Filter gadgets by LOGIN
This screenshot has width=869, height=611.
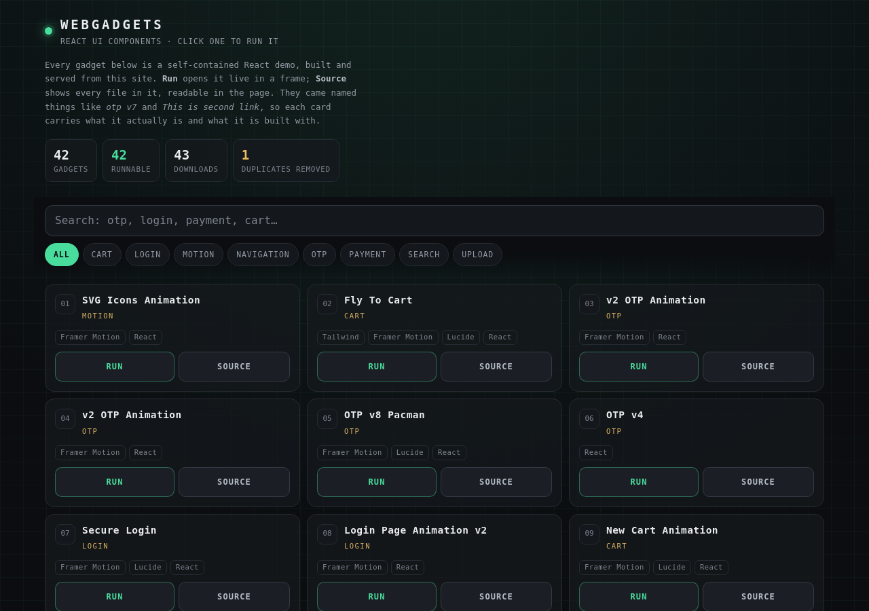pyautogui.click(x=147, y=255)
